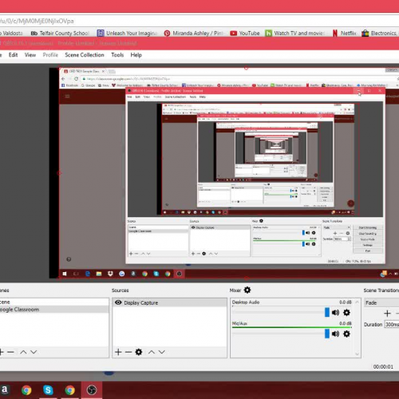Open the YouTube bookmark
399x399 pixels.
click(x=245, y=34)
